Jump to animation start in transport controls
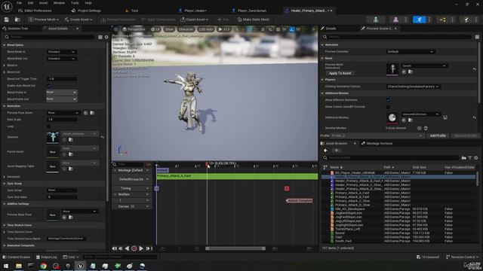Image resolution: width=483 pixels, height=271 pixels. pyautogui.click(x=115, y=248)
